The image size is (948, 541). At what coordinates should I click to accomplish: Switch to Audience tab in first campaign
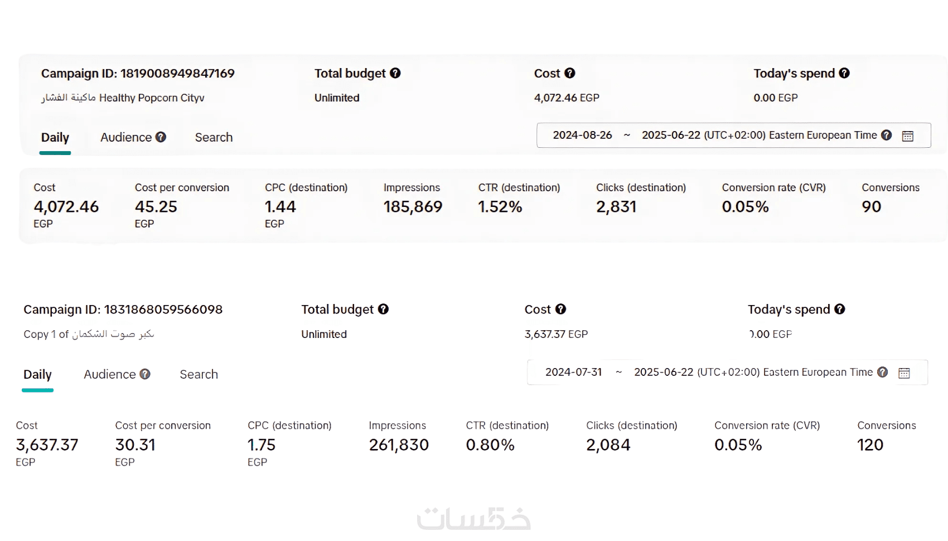126,138
